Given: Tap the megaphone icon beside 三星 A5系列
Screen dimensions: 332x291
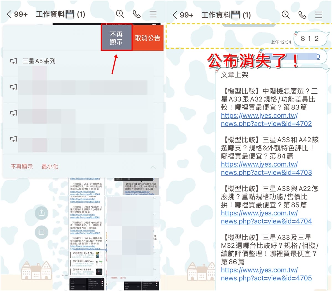Looking at the screenshot, I should point(13,61).
